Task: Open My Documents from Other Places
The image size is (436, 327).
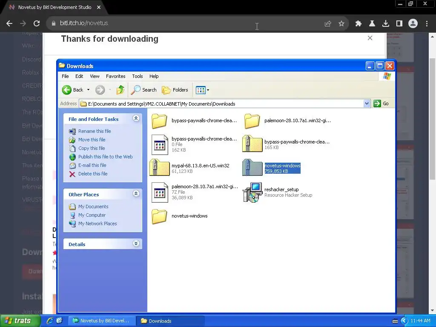Action: [93, 207]
